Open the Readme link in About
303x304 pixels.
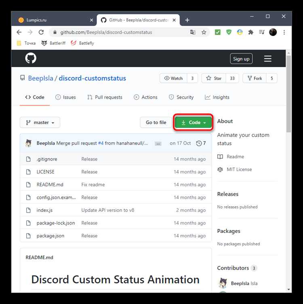tap(231, 157)
